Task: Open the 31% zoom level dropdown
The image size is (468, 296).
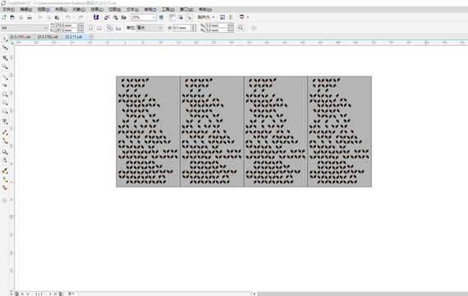Action: click(x=144, y=17)
